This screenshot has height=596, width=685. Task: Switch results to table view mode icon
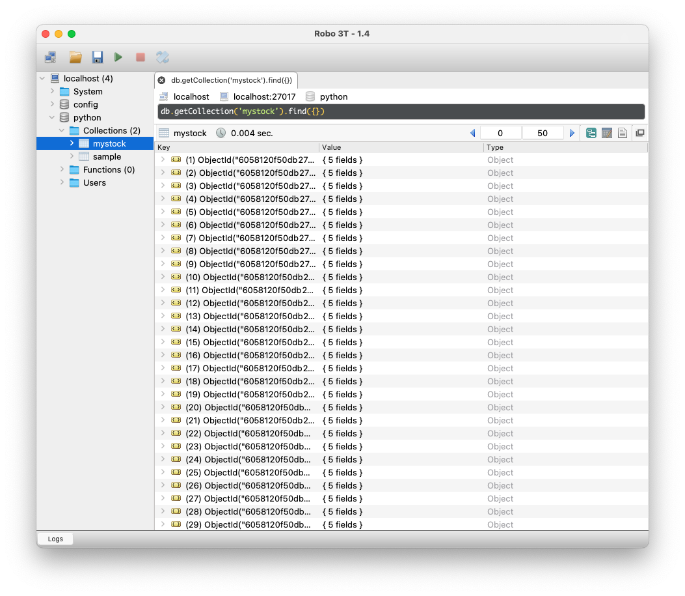coord(607,134)
